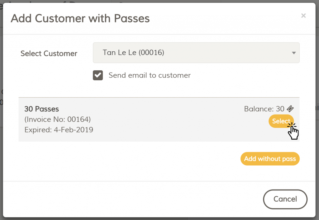The height and width of the screenshot is (220, 319).
Task: Click the "Send email to customer" label text
Action: pos(150,75)
